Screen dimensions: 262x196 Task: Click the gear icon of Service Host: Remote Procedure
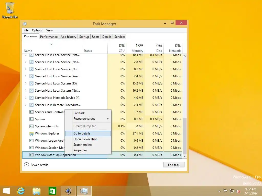click(31, 105)
